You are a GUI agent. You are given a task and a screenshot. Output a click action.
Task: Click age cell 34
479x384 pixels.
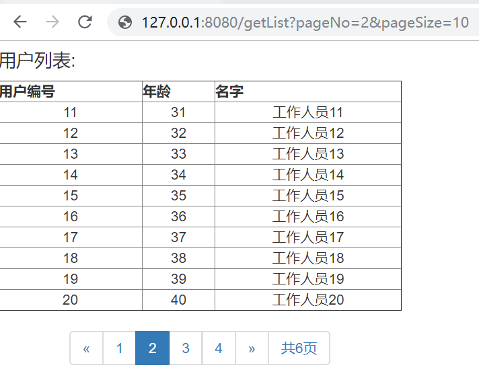[178, 175]
